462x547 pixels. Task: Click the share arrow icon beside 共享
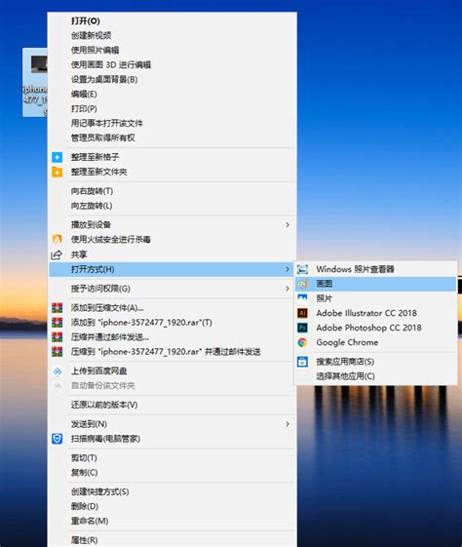[x=57, y=254]
